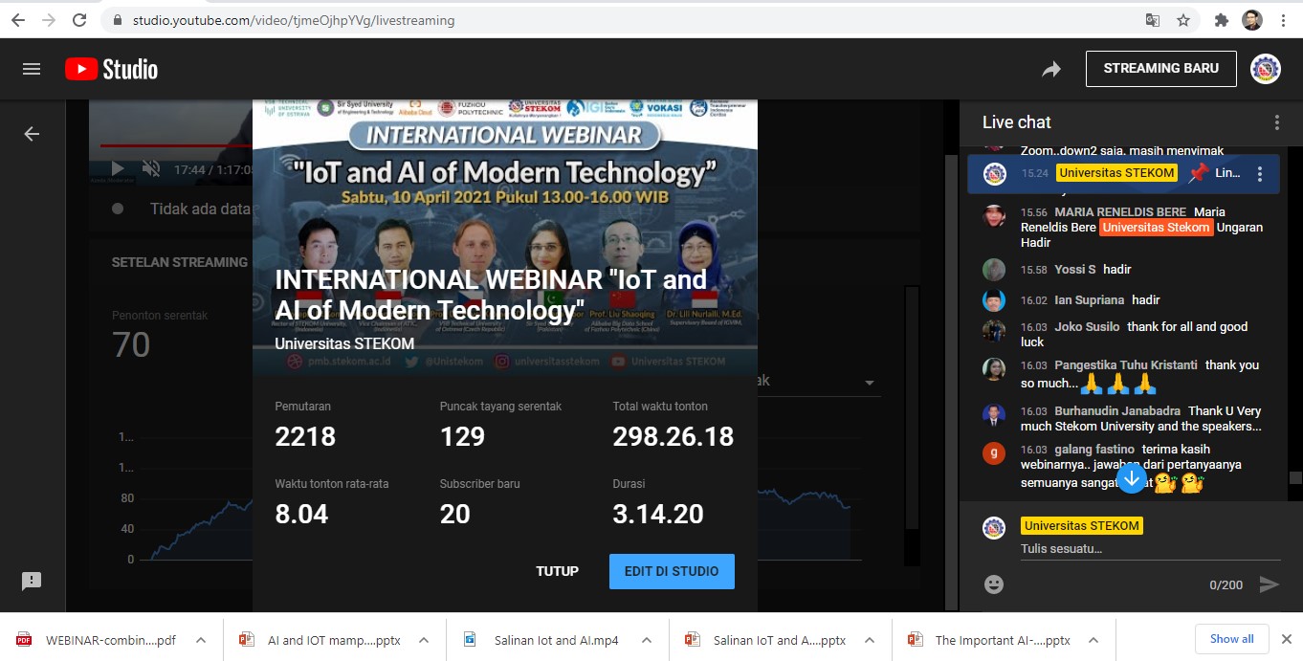The width and height of the screenshot is (1303, 661).
Task: Expand options for WEBINAR-combin....pdf download
Action: [200, 640]
